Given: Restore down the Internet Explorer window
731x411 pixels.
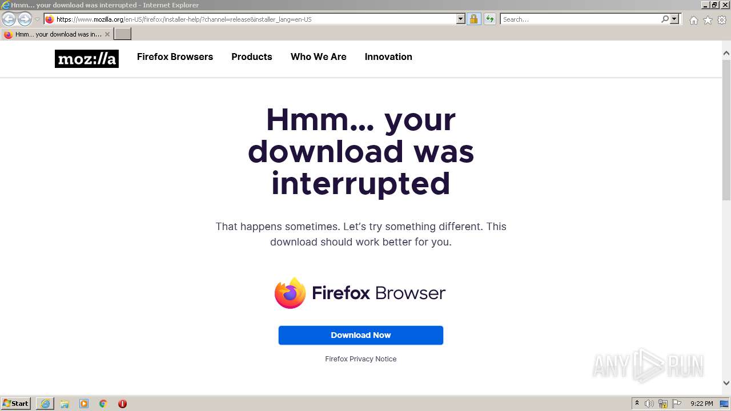Looking at the screenshot, I should point(714,5).
